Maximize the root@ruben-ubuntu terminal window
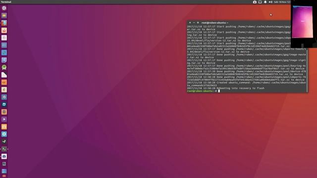 198,23
